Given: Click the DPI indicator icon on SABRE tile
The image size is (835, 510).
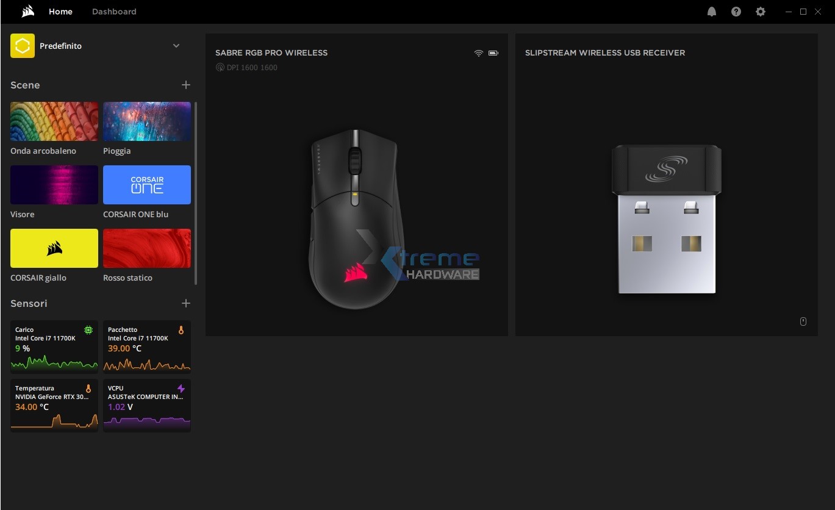Looking at the screenshot, I should 220,67.
